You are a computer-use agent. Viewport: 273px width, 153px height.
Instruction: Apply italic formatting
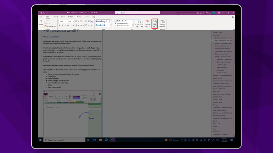[x=63, y=26]
